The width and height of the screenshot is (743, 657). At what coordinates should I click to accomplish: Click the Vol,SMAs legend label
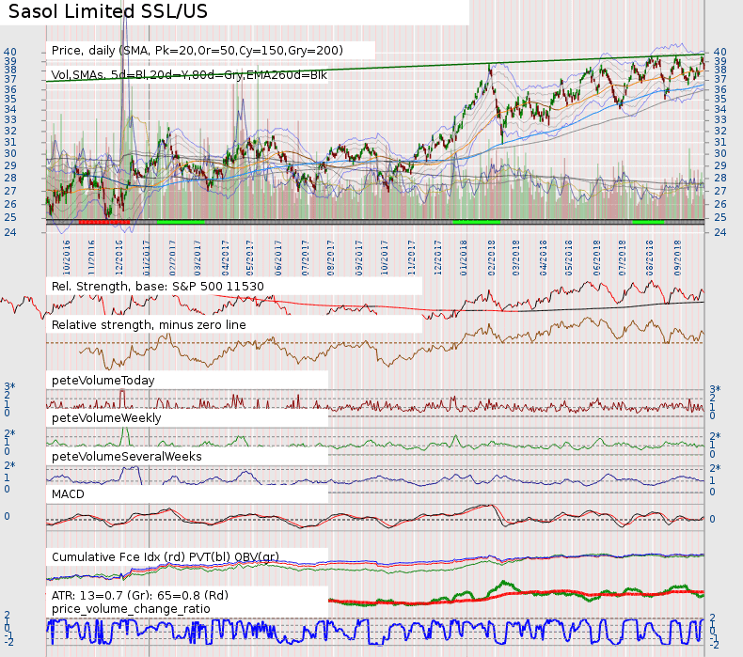[x=189, y=75]
